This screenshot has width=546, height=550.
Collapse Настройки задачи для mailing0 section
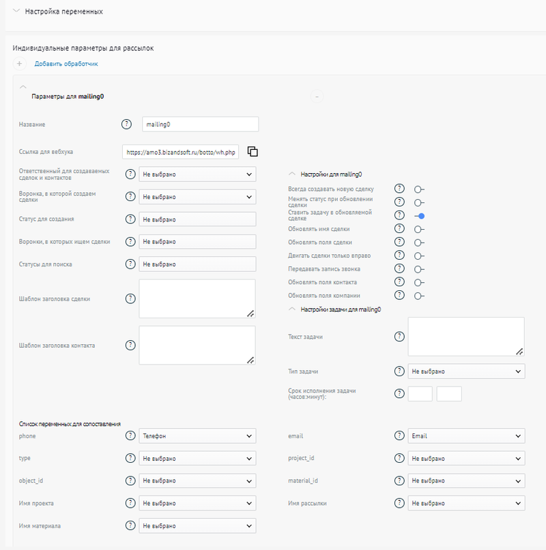293,309
